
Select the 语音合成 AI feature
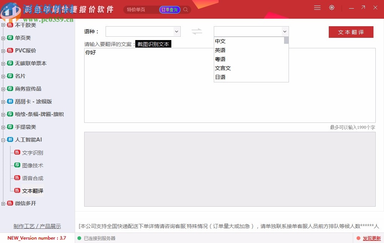click(33, 178)
